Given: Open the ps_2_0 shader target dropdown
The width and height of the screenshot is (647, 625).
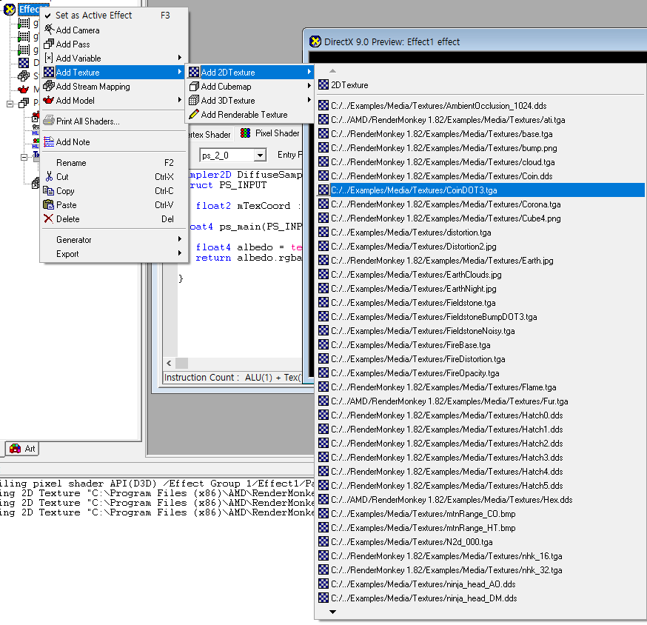Looking at the screenshot, I should pos(260,156).
